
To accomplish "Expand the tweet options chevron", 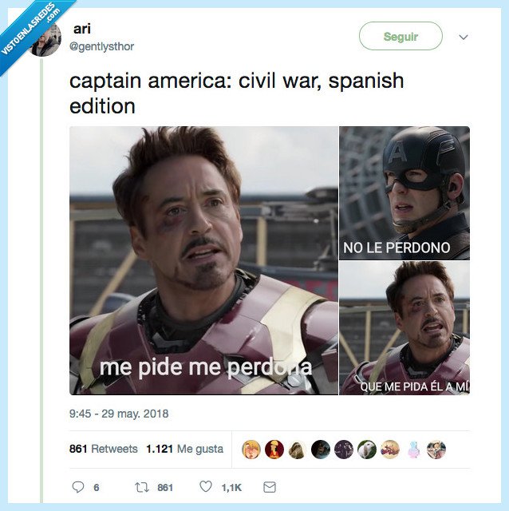I will pyautogui.click(x=463, y=37).
